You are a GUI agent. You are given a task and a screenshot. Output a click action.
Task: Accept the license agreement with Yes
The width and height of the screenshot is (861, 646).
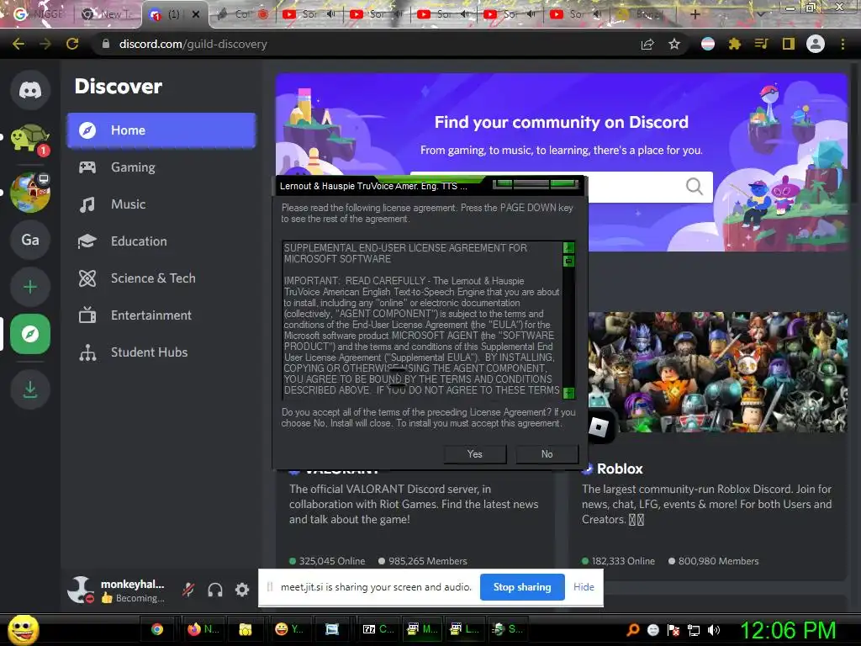(475, 453)
